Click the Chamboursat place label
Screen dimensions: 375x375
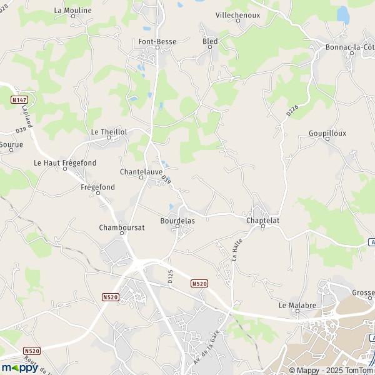(122, 227)
